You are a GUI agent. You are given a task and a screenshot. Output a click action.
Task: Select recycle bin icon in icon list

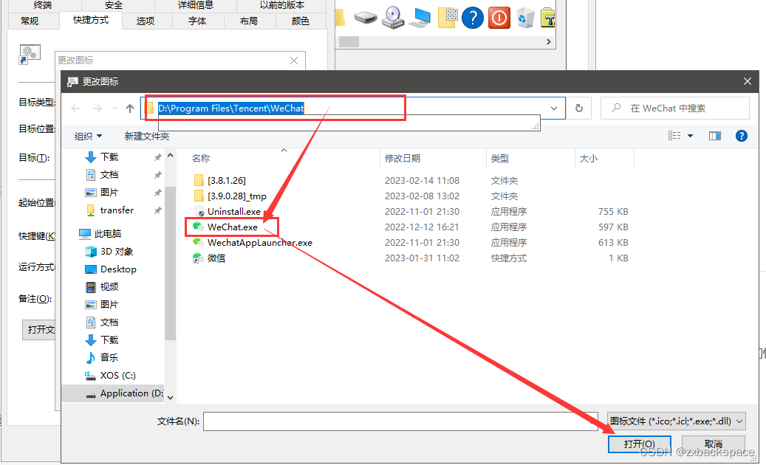click(x=525, y=18)
